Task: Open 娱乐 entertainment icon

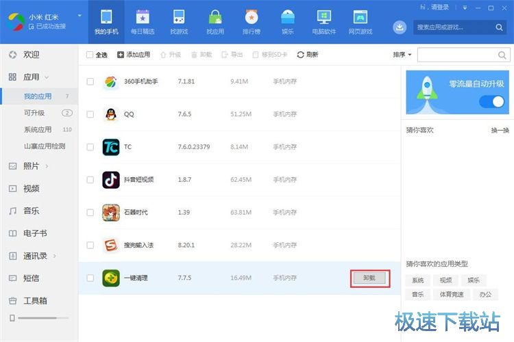Action: pyautogui.click(x=288, y=16)
